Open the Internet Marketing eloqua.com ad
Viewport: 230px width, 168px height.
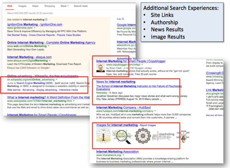[29, 57]
